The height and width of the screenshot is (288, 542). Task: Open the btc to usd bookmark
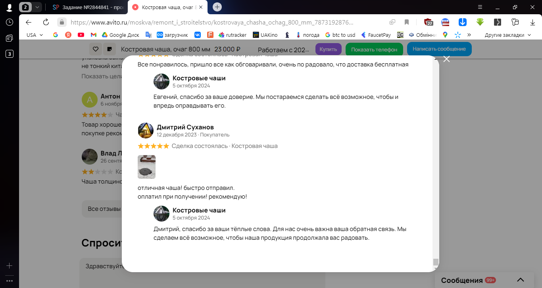340,35
